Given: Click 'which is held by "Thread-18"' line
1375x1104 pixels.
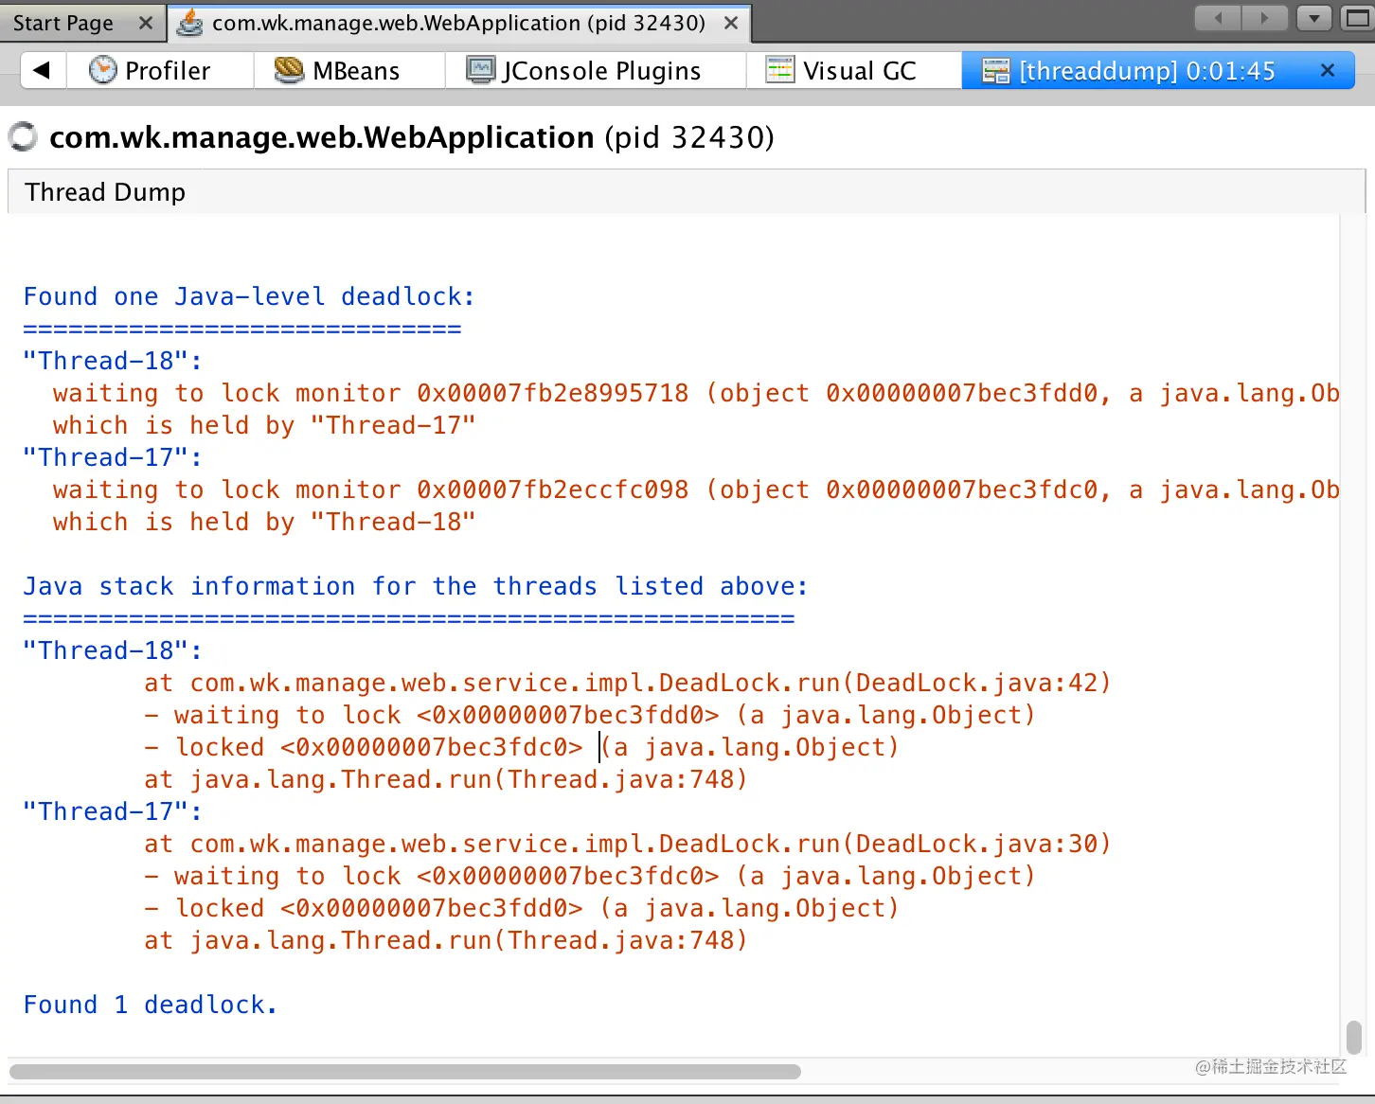Looking at the screenshot, I should pyautogui.click(x=264, y=522).
